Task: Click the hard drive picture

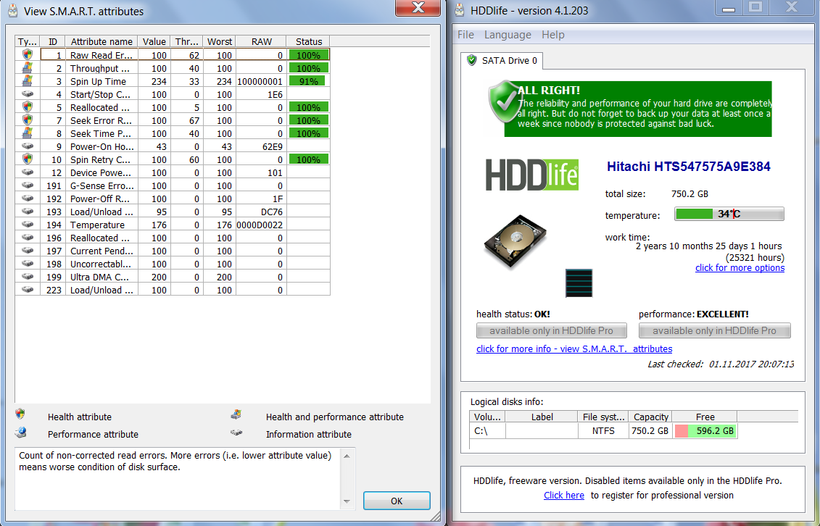Action: 509,238
